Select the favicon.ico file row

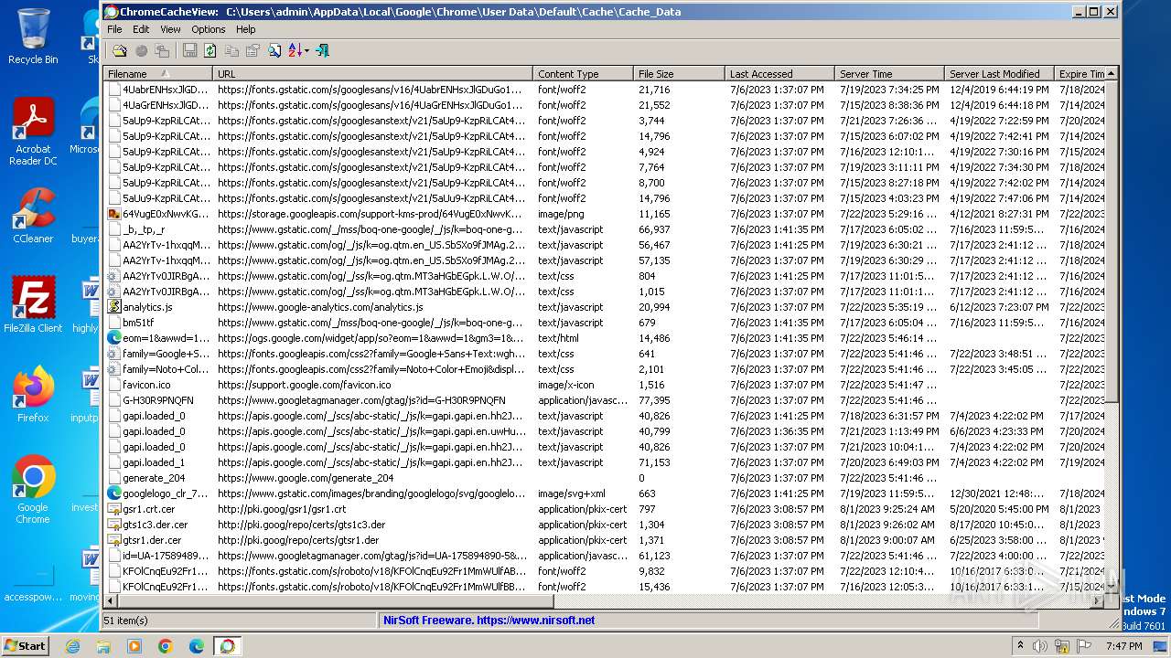tap(605, 385)
